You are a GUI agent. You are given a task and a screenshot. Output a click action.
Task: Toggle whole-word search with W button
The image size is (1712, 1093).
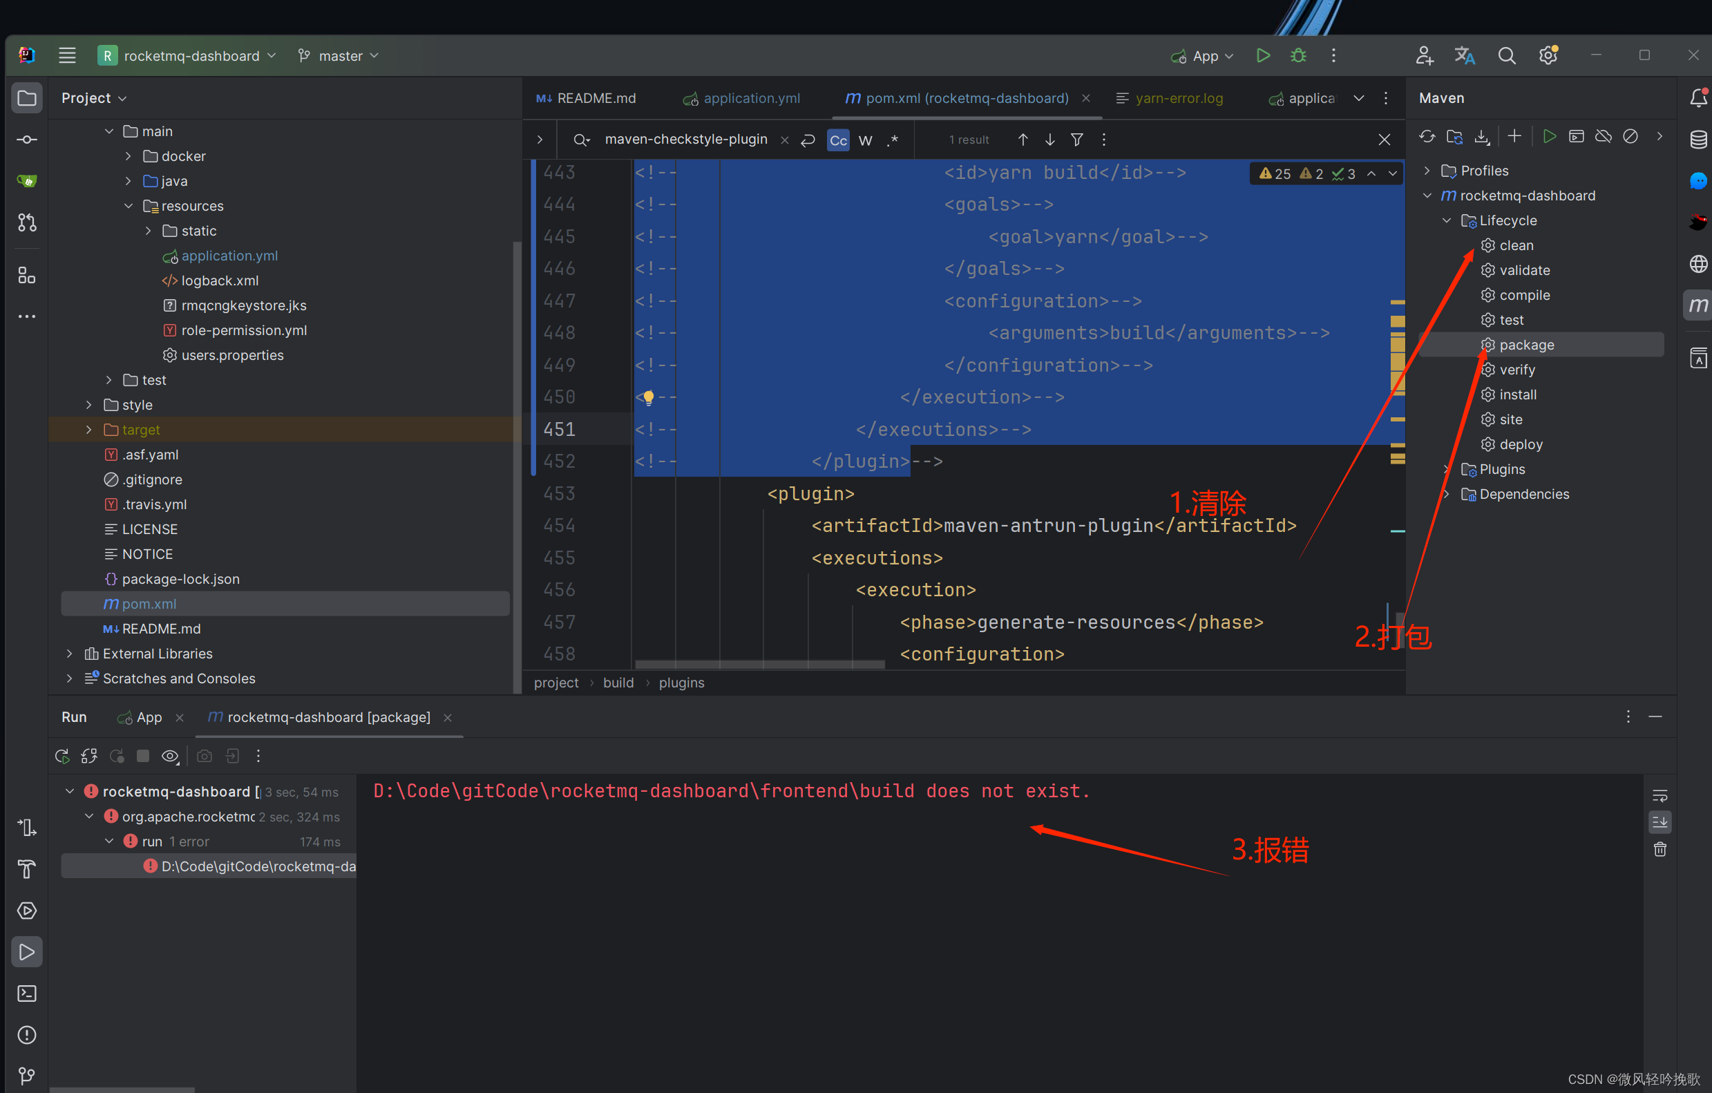click(x=866, y=140)
